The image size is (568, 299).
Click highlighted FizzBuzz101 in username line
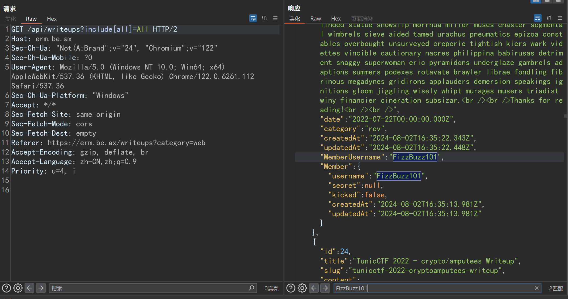tap(399, 176)
